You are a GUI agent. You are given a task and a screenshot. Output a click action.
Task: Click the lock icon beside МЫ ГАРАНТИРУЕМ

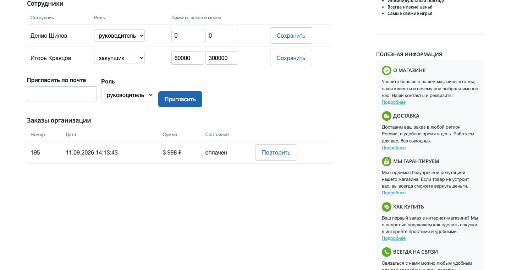coord(386,161)
